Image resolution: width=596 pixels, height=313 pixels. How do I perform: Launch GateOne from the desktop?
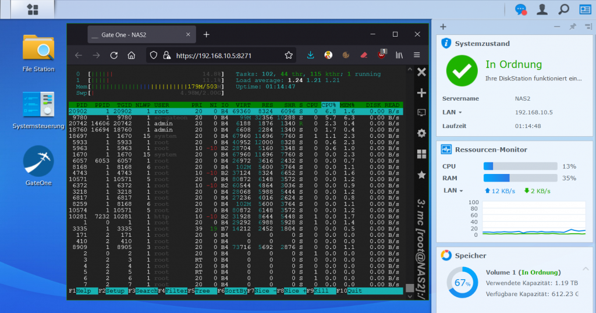click(38, 161)
